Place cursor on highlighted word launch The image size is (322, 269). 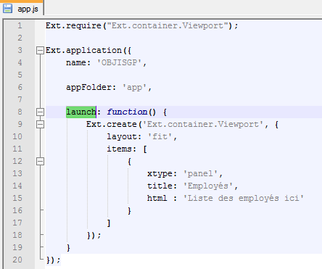(81, 112)
